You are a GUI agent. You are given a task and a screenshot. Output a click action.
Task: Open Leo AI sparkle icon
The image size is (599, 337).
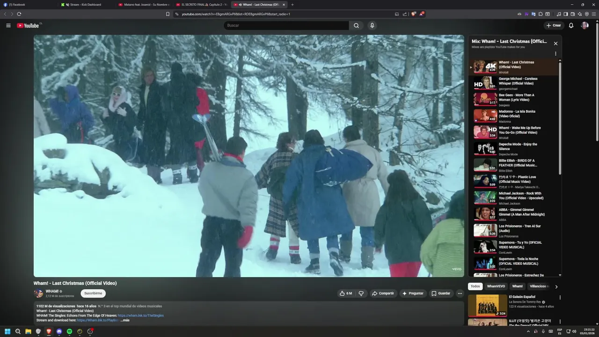[x=580, y=14]
